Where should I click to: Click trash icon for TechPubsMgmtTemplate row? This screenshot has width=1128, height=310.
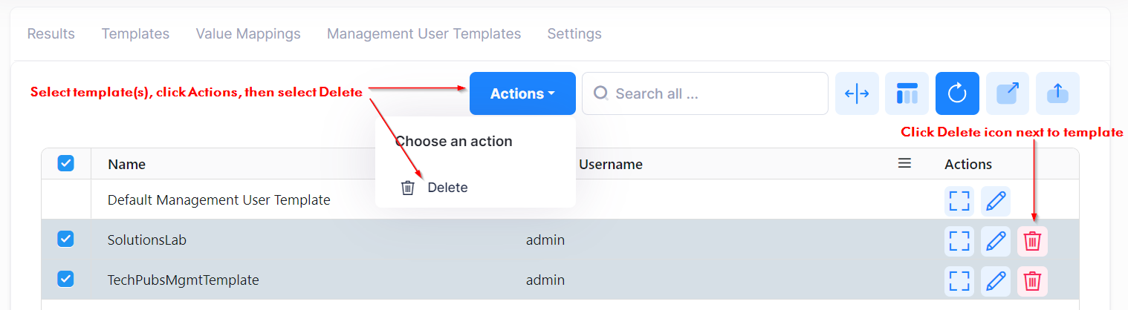click(x=1032, y=281)
